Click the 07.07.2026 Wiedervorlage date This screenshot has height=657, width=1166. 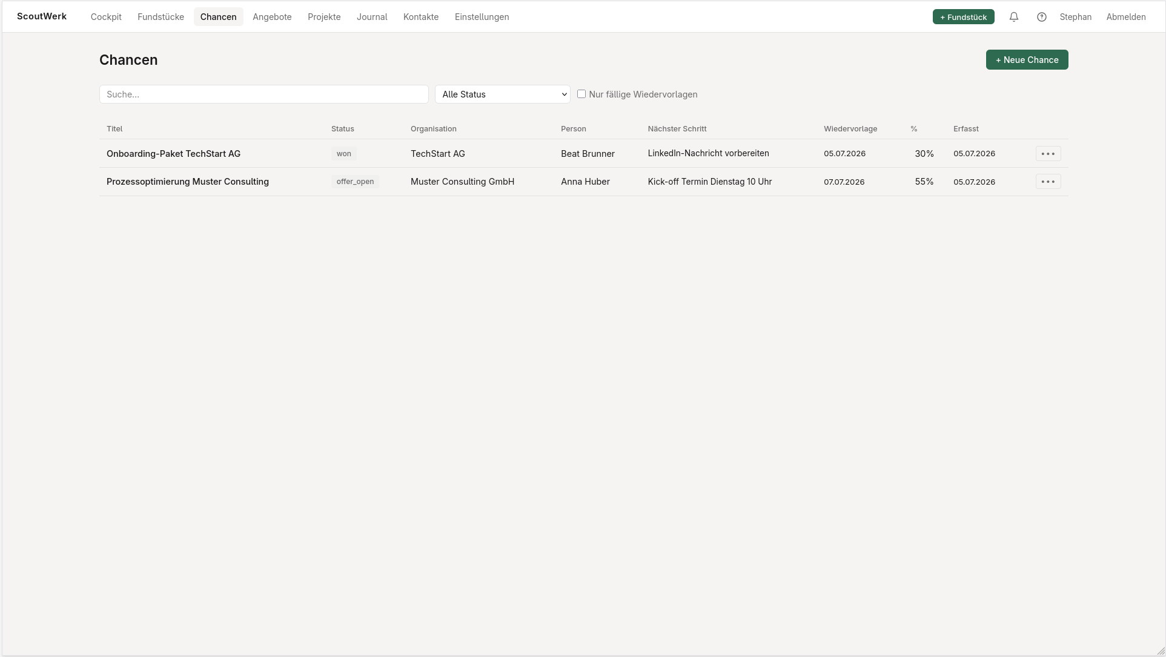point(844,182)
